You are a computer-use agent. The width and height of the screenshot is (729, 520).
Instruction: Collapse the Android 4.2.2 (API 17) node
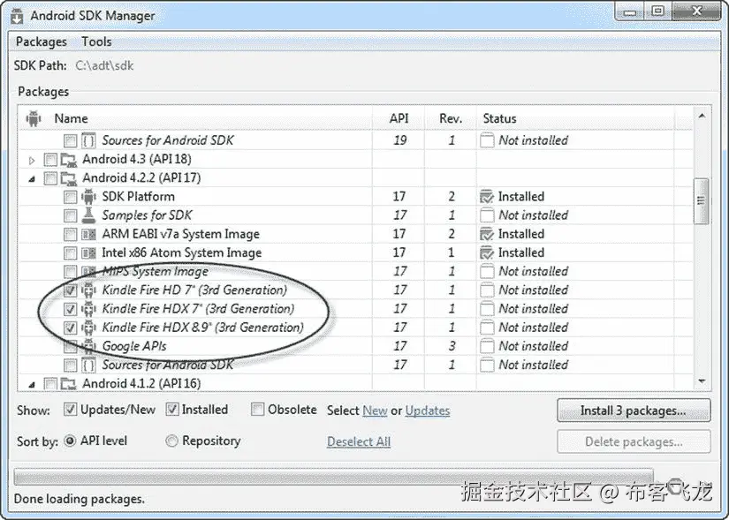click(32, 179)
